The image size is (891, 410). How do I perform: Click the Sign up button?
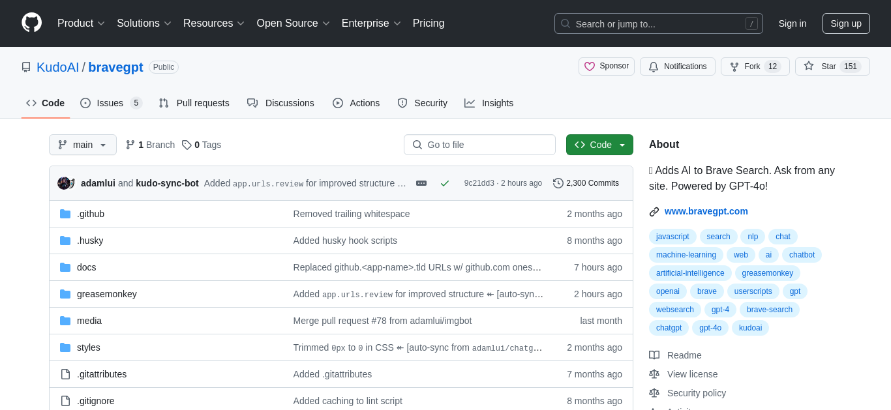pos(846,23)
